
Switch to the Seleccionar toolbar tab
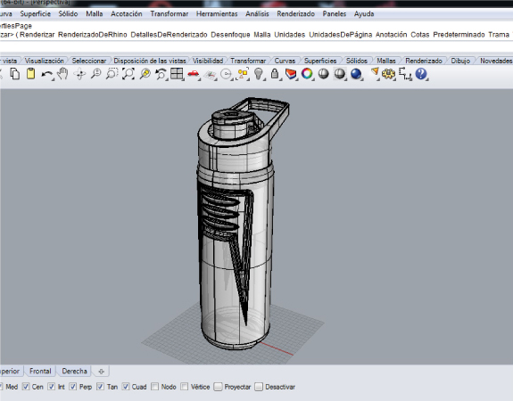click(x=89, y=61)
